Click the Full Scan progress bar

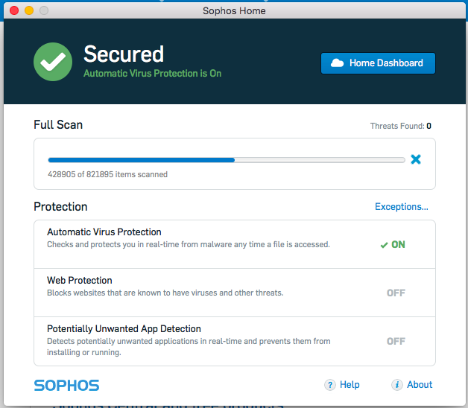(228, 159)
